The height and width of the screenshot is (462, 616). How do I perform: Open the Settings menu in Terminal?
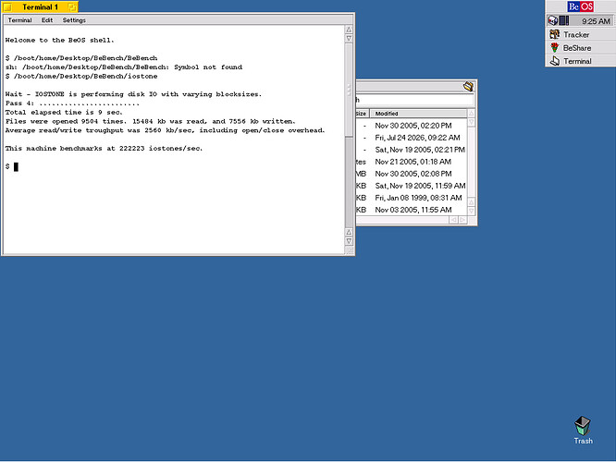74,20
